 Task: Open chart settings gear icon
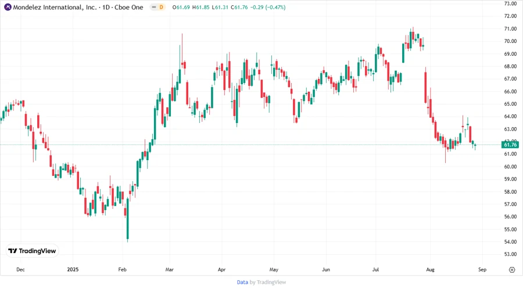[512, 270]
